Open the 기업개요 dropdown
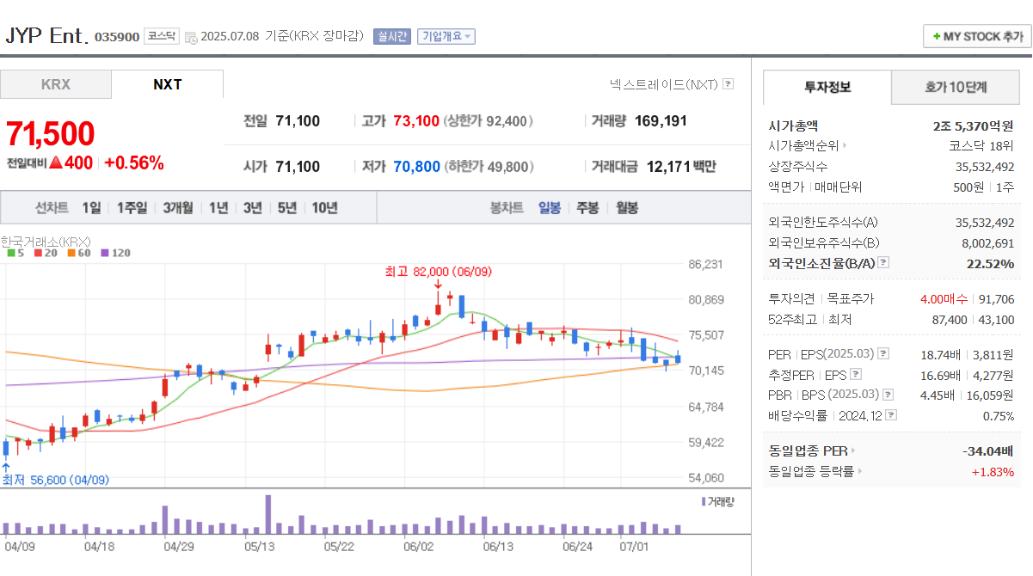The width and height of the screenshot is (1033, 576). (x=446, y=36)
